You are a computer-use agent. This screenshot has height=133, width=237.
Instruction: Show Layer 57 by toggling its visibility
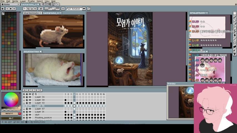(x=24, y=109)
